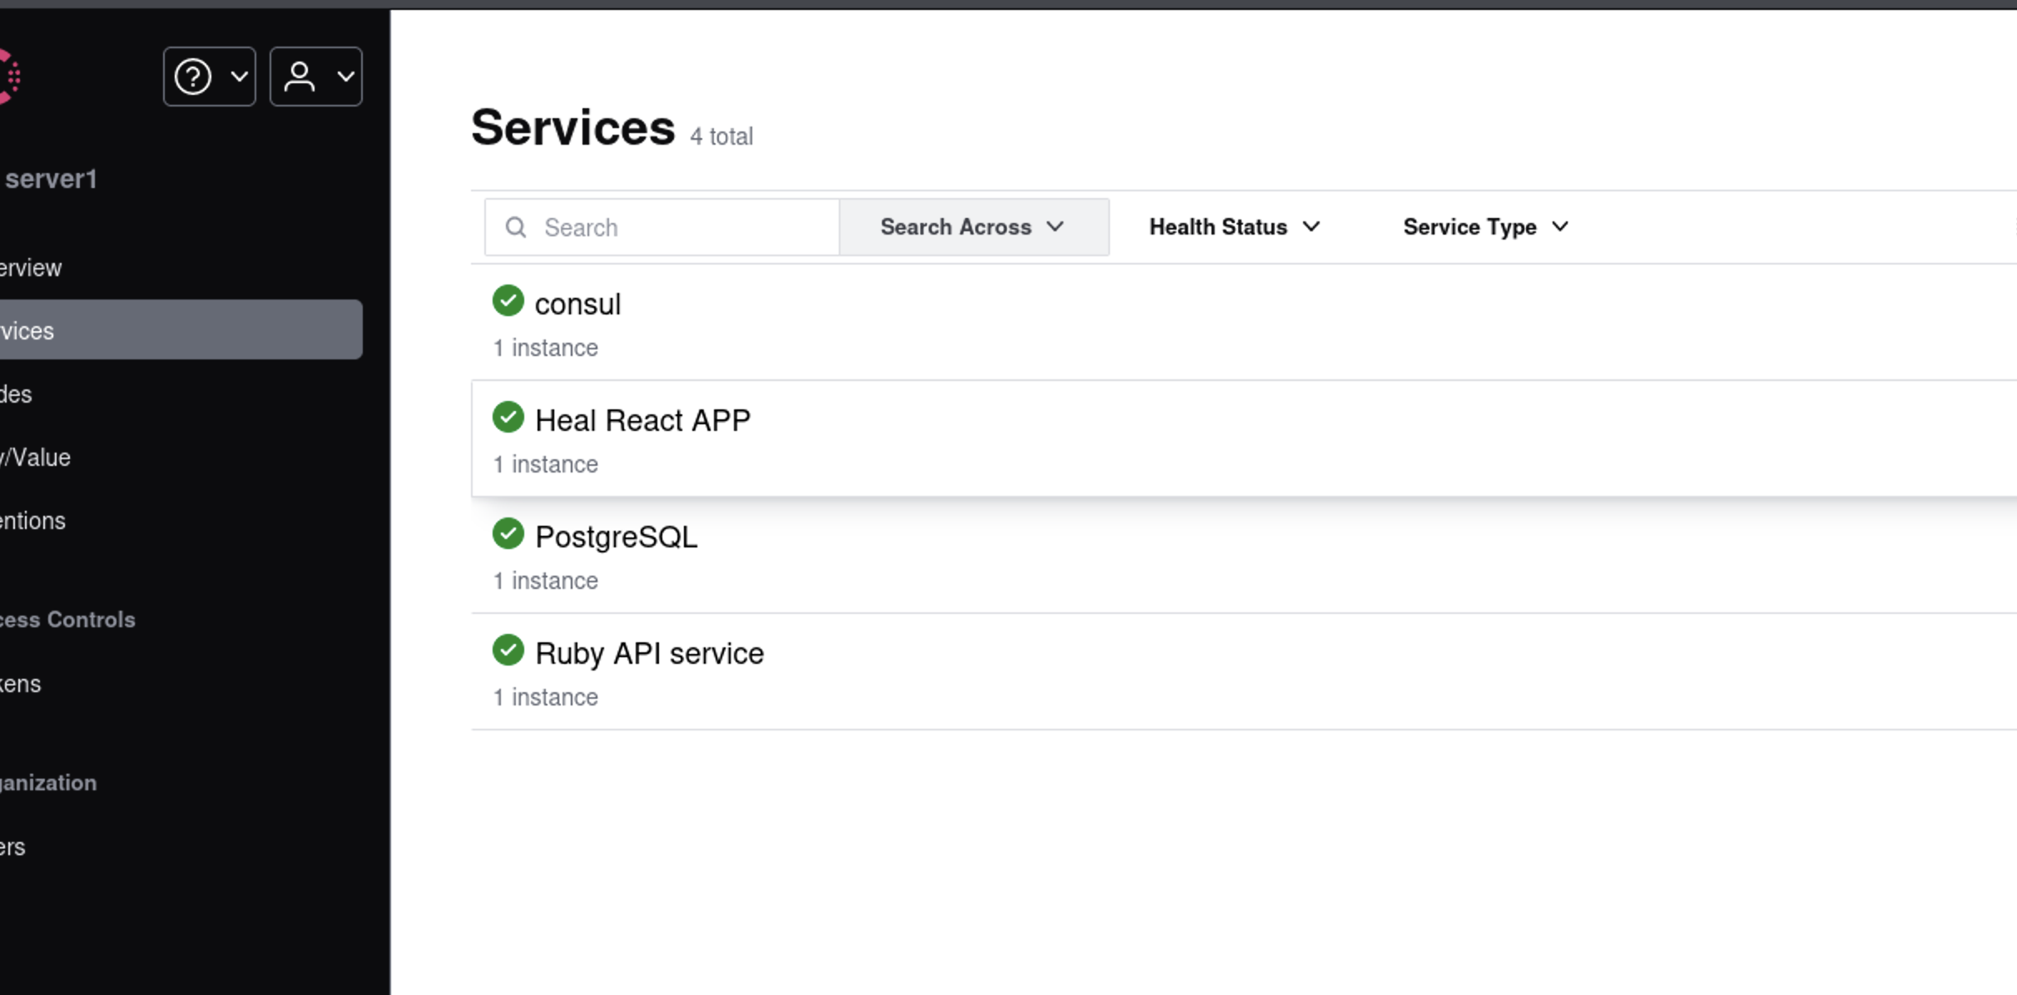Click the green check beside Ruby API service

508,651
